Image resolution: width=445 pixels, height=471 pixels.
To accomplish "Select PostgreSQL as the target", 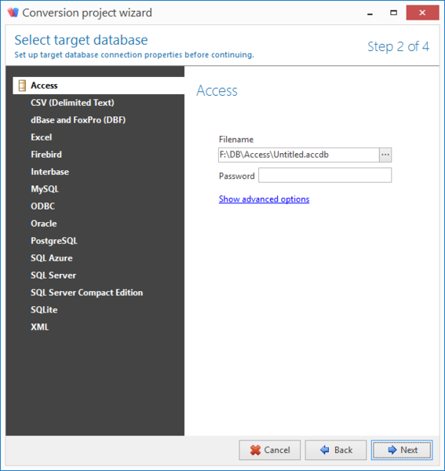I will tap(54, 241).
